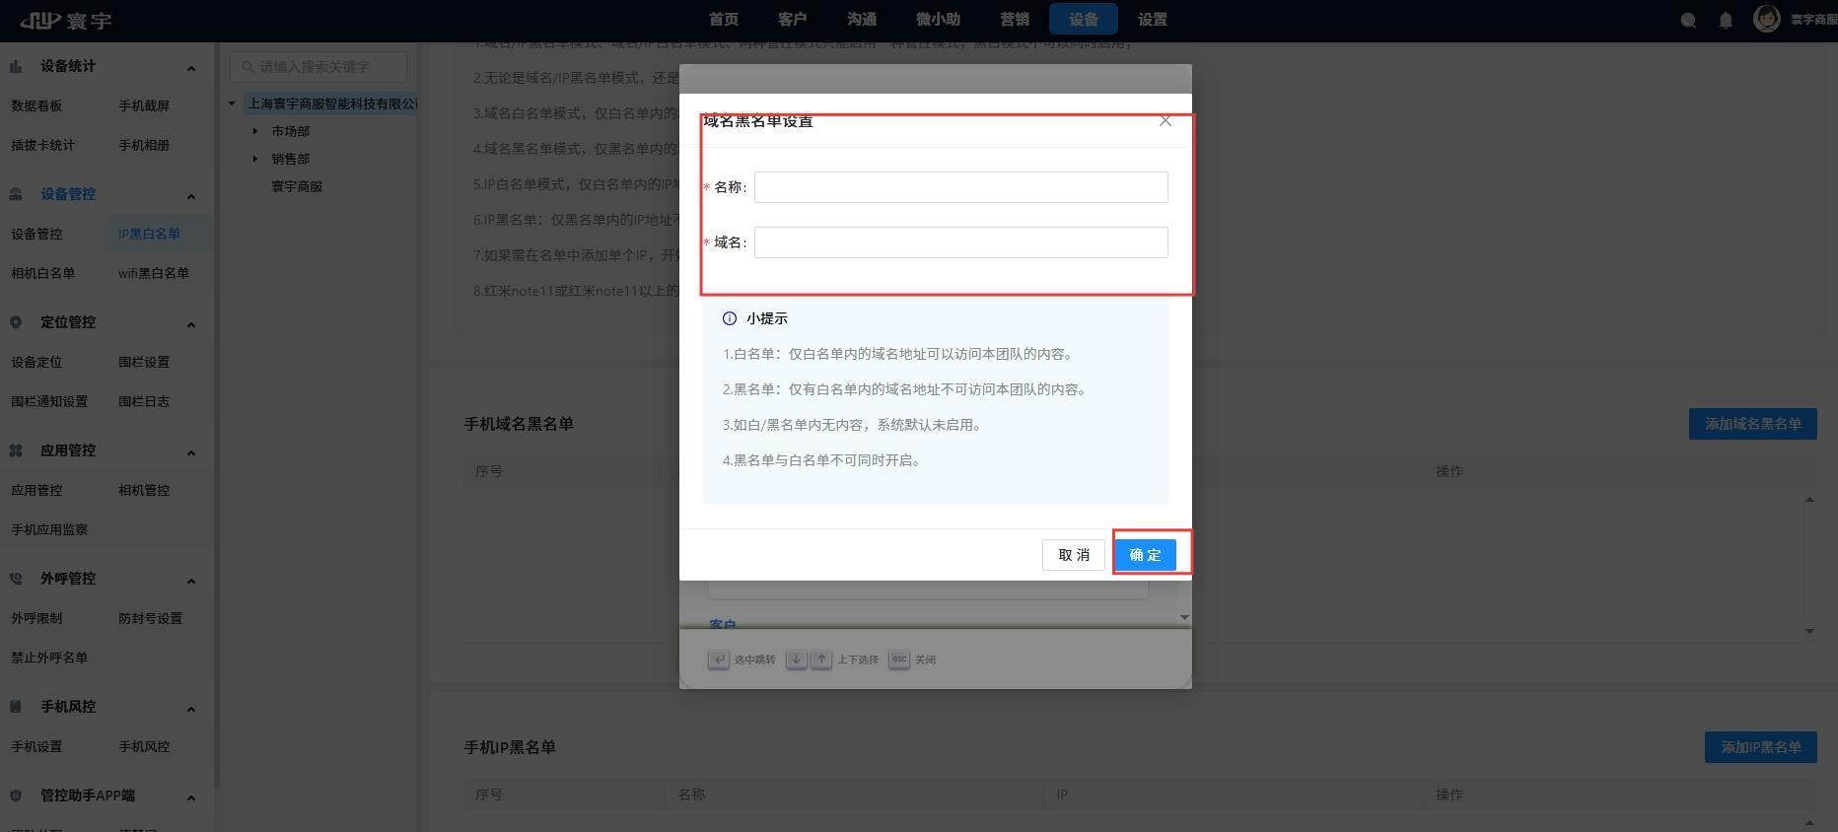Open 手机风控 sub-item in sidebar
The image size is (1838, 832).
coord(144,746)
